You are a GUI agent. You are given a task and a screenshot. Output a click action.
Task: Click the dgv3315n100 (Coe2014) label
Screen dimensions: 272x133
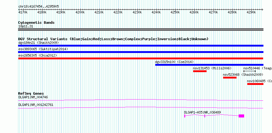174,62
